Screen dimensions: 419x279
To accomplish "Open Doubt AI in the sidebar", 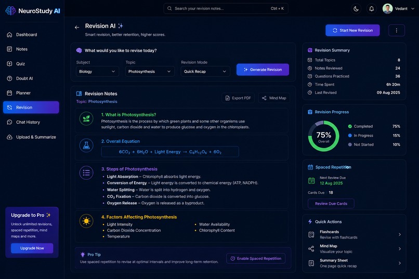I will coord(31,78).
